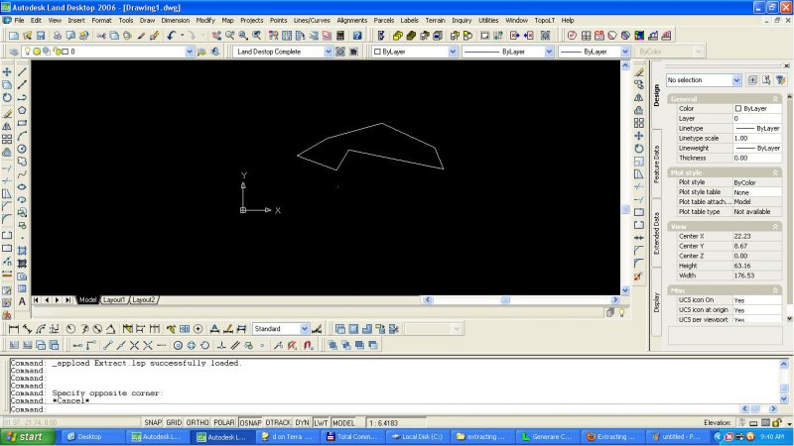Toggle OTRACK in status bar
Screen dimensions: 794x446
[278, 423]
